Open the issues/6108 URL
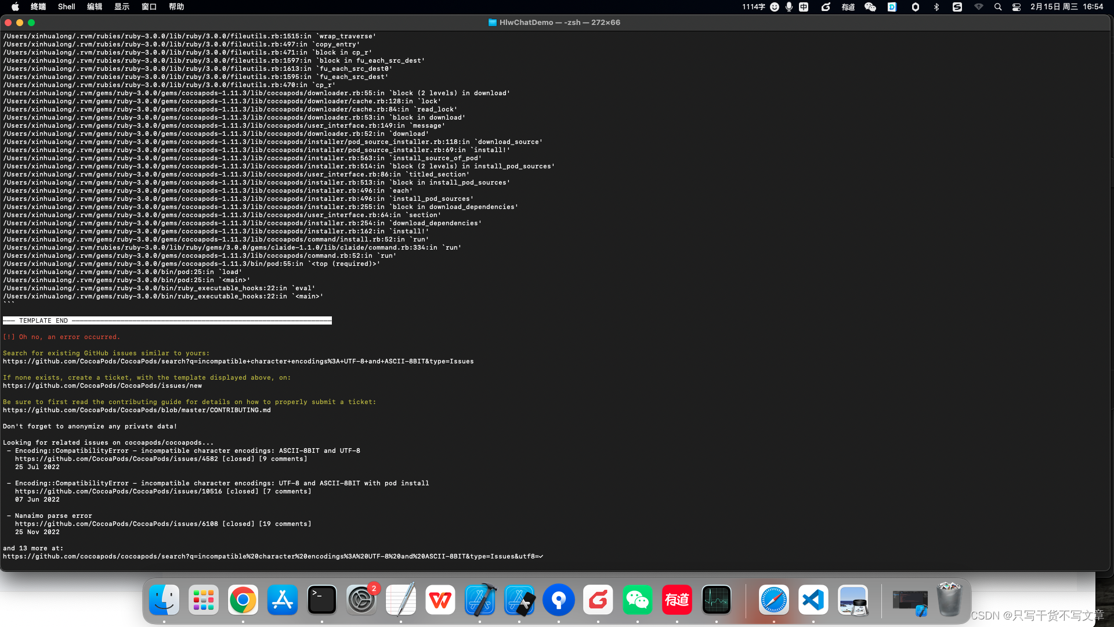Image resolution: width=1114 pixels, height=627 pixels. click(117, 524)
